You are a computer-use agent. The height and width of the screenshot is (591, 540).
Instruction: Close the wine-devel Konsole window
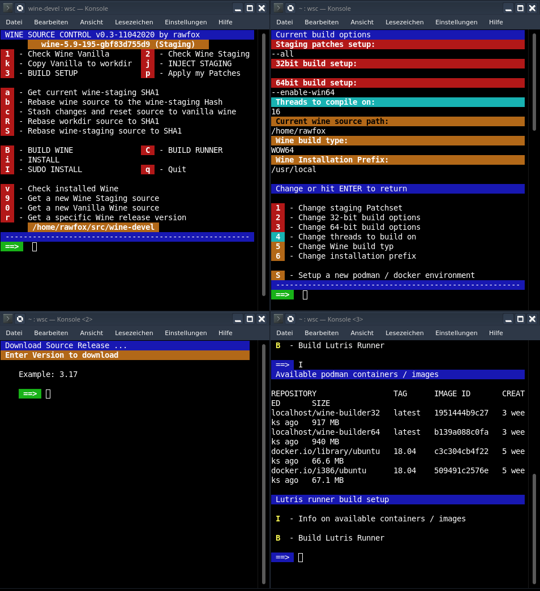point(262,8)
